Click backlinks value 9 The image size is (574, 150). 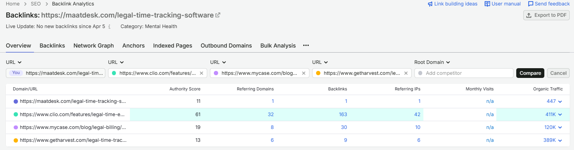tap(346, 140)
